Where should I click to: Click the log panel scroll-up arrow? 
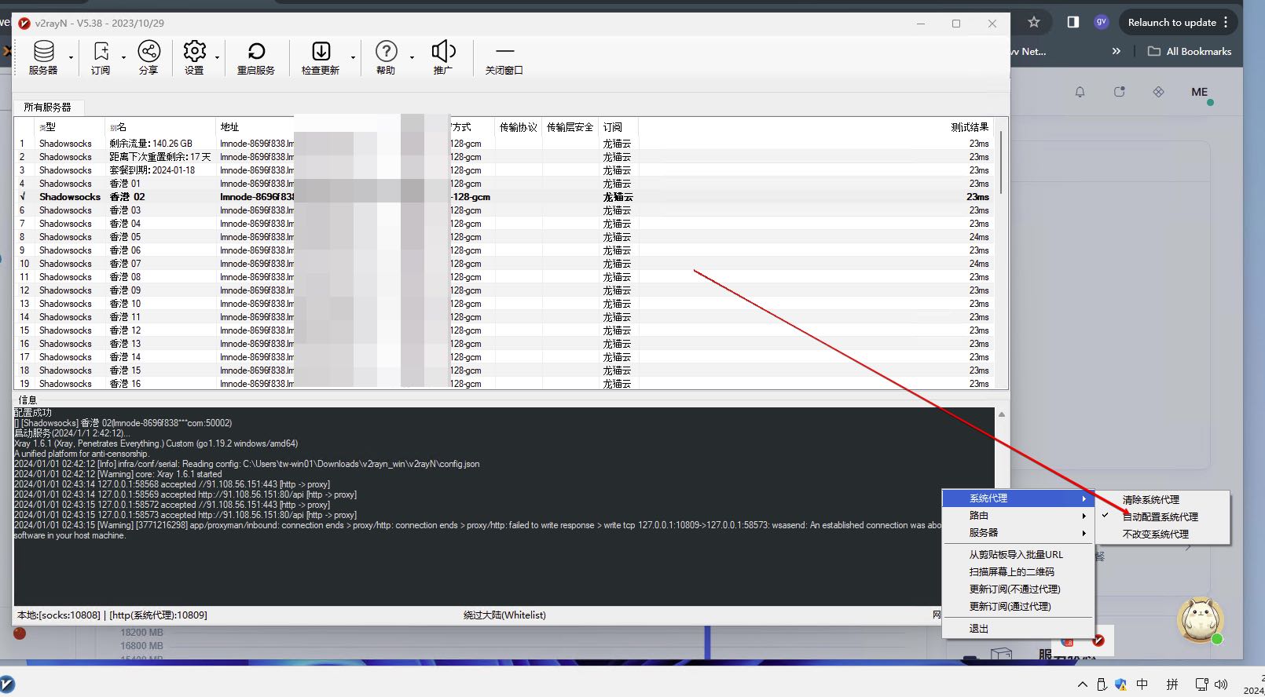tap(1001, 414)
